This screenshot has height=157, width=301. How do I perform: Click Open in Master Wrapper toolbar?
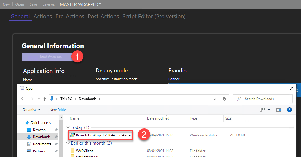[20, 4]
